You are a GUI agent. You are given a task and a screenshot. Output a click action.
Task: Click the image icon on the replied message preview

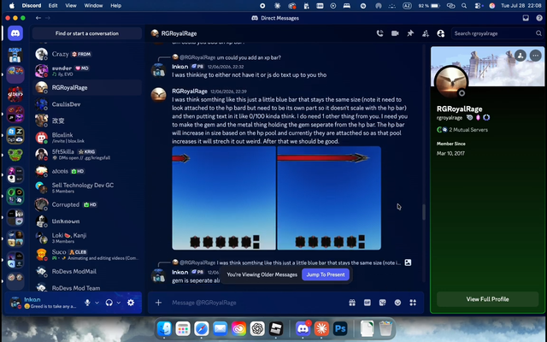point(408,262)
